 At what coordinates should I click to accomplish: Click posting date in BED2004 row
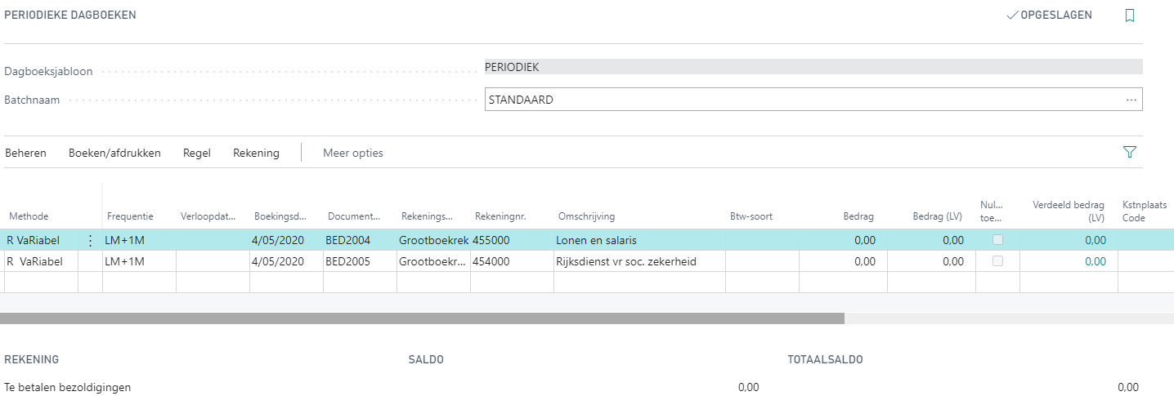pyautogui.click(x=286, y=241)
